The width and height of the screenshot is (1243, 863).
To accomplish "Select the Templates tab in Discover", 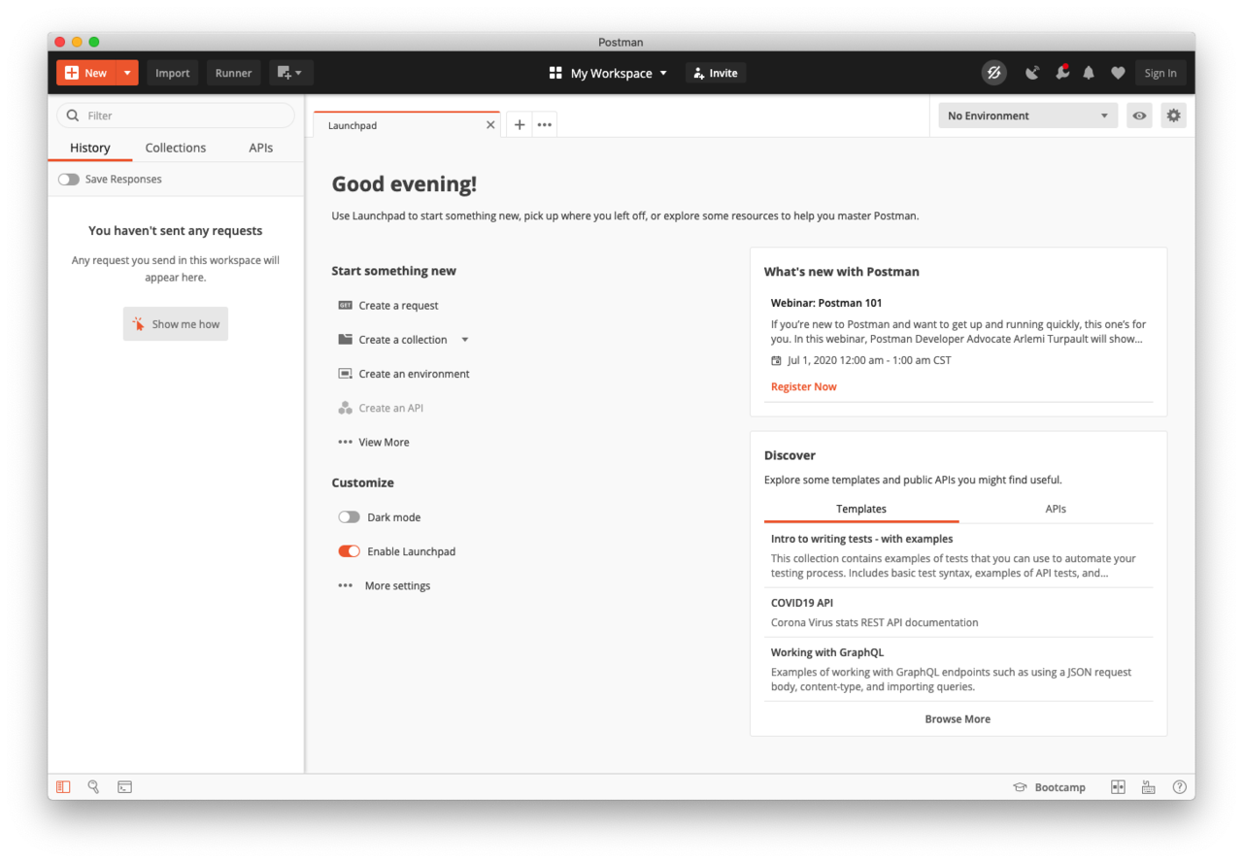I will (861, 509).
